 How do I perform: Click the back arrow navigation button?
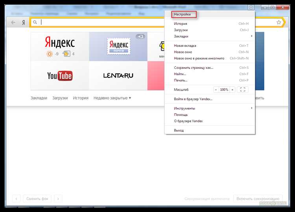[13, 22]
